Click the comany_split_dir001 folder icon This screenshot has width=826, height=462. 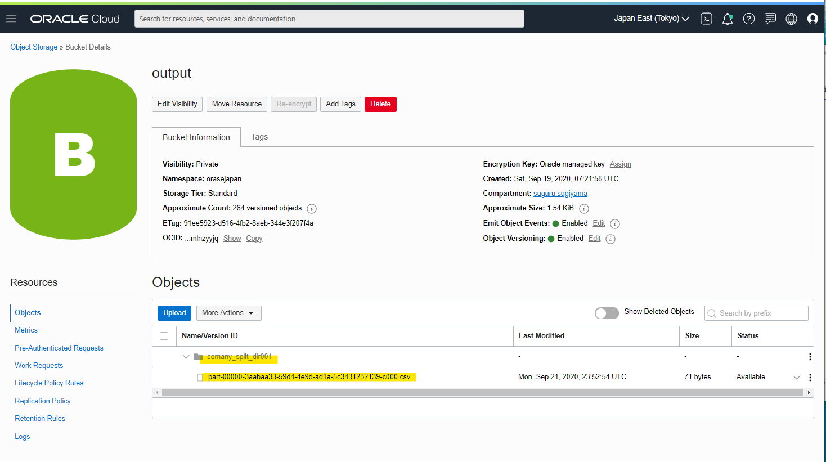pyautogui.click(x=198, y=357)
